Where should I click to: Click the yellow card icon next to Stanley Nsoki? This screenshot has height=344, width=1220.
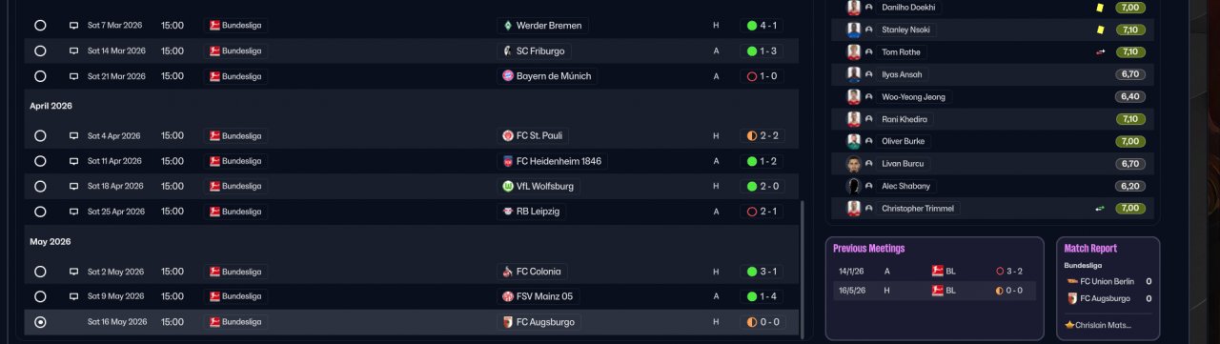tap(1100, 30)
